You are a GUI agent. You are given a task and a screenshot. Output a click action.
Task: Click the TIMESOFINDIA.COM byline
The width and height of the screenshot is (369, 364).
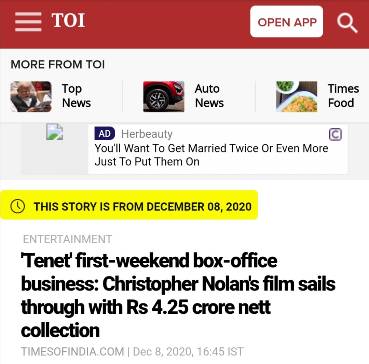coord(72,351)
